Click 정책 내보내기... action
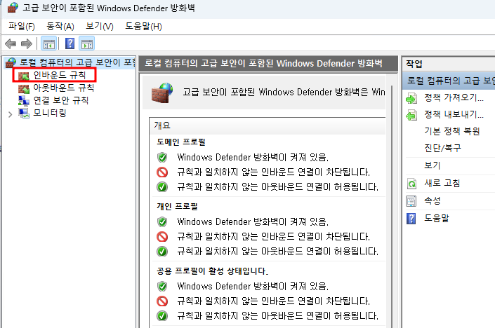 (454, 114)
